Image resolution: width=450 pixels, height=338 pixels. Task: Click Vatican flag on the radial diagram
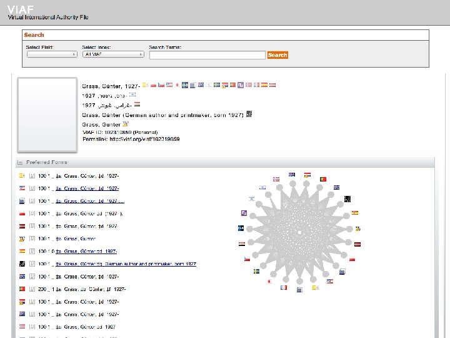pyautogui.click(x=316, y=287)
